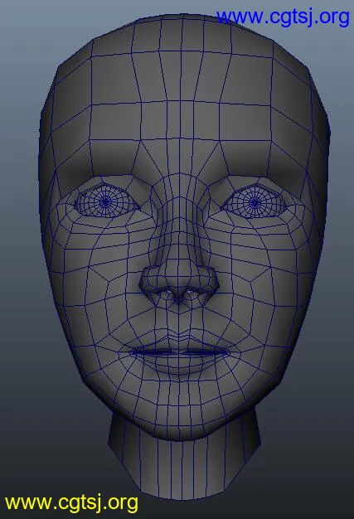Click the neck geometry below the jaw

coord(183,465)
